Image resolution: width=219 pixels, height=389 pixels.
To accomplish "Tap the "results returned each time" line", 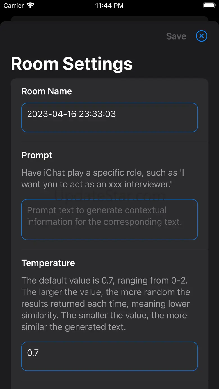I will pyautogui.click(x=106, y=304).
